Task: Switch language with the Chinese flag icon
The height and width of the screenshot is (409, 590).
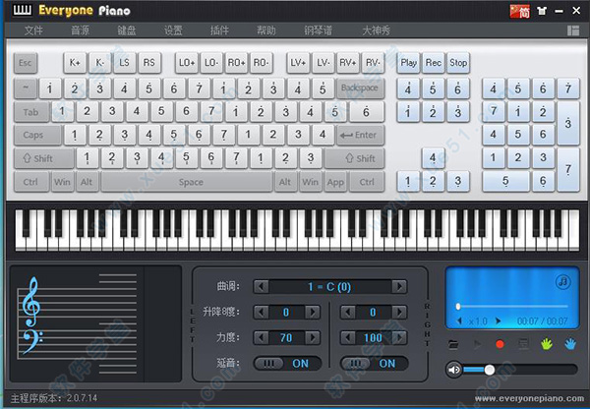Action: pos(516,12)
